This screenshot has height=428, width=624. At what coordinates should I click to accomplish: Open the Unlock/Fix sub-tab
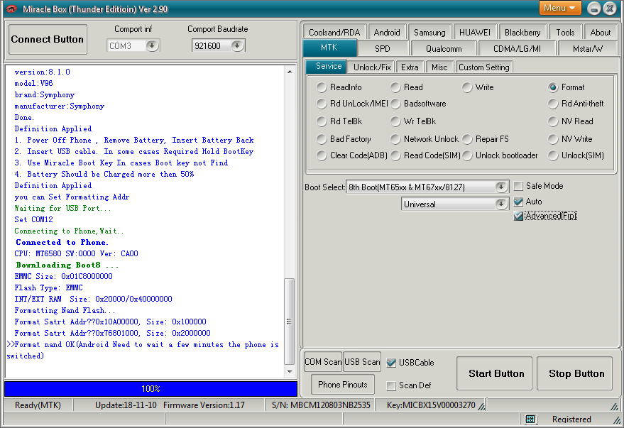coord(372,67)
